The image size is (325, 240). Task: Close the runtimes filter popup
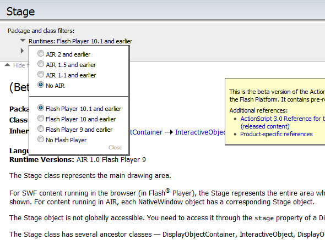click(115, 148)
